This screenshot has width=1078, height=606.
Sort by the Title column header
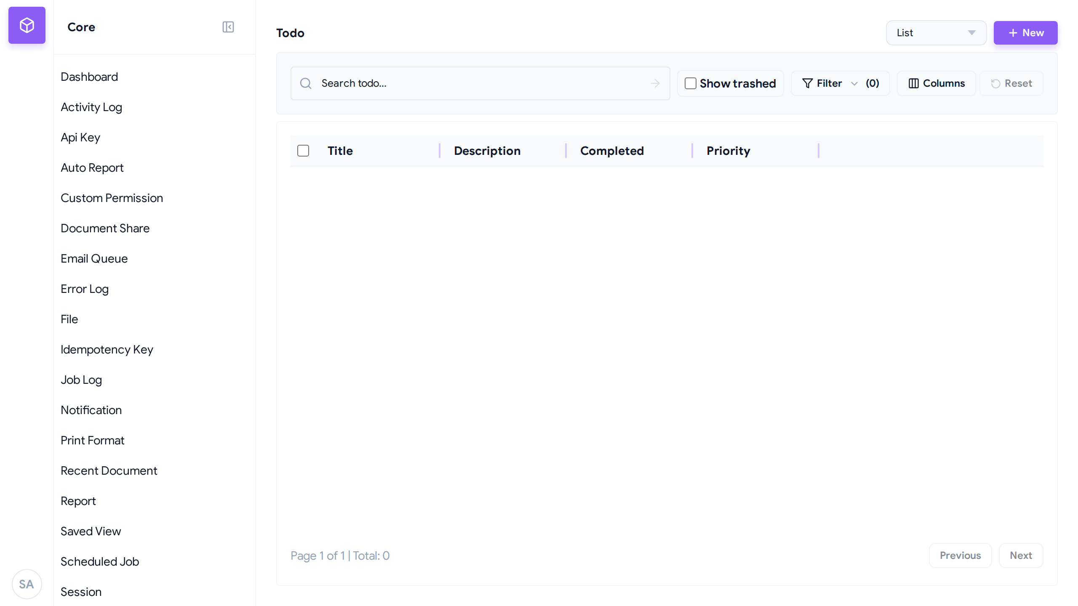tap(340, 151)
